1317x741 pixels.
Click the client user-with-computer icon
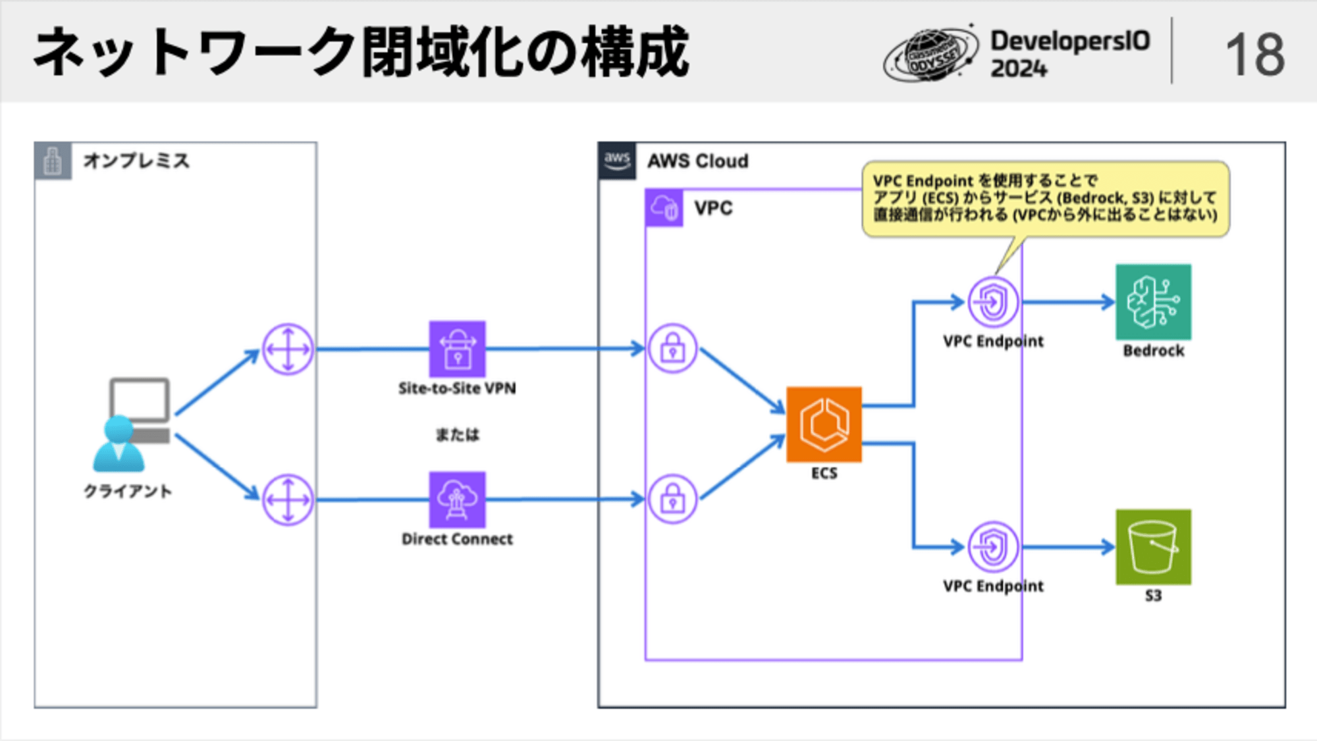click(132, 424)
